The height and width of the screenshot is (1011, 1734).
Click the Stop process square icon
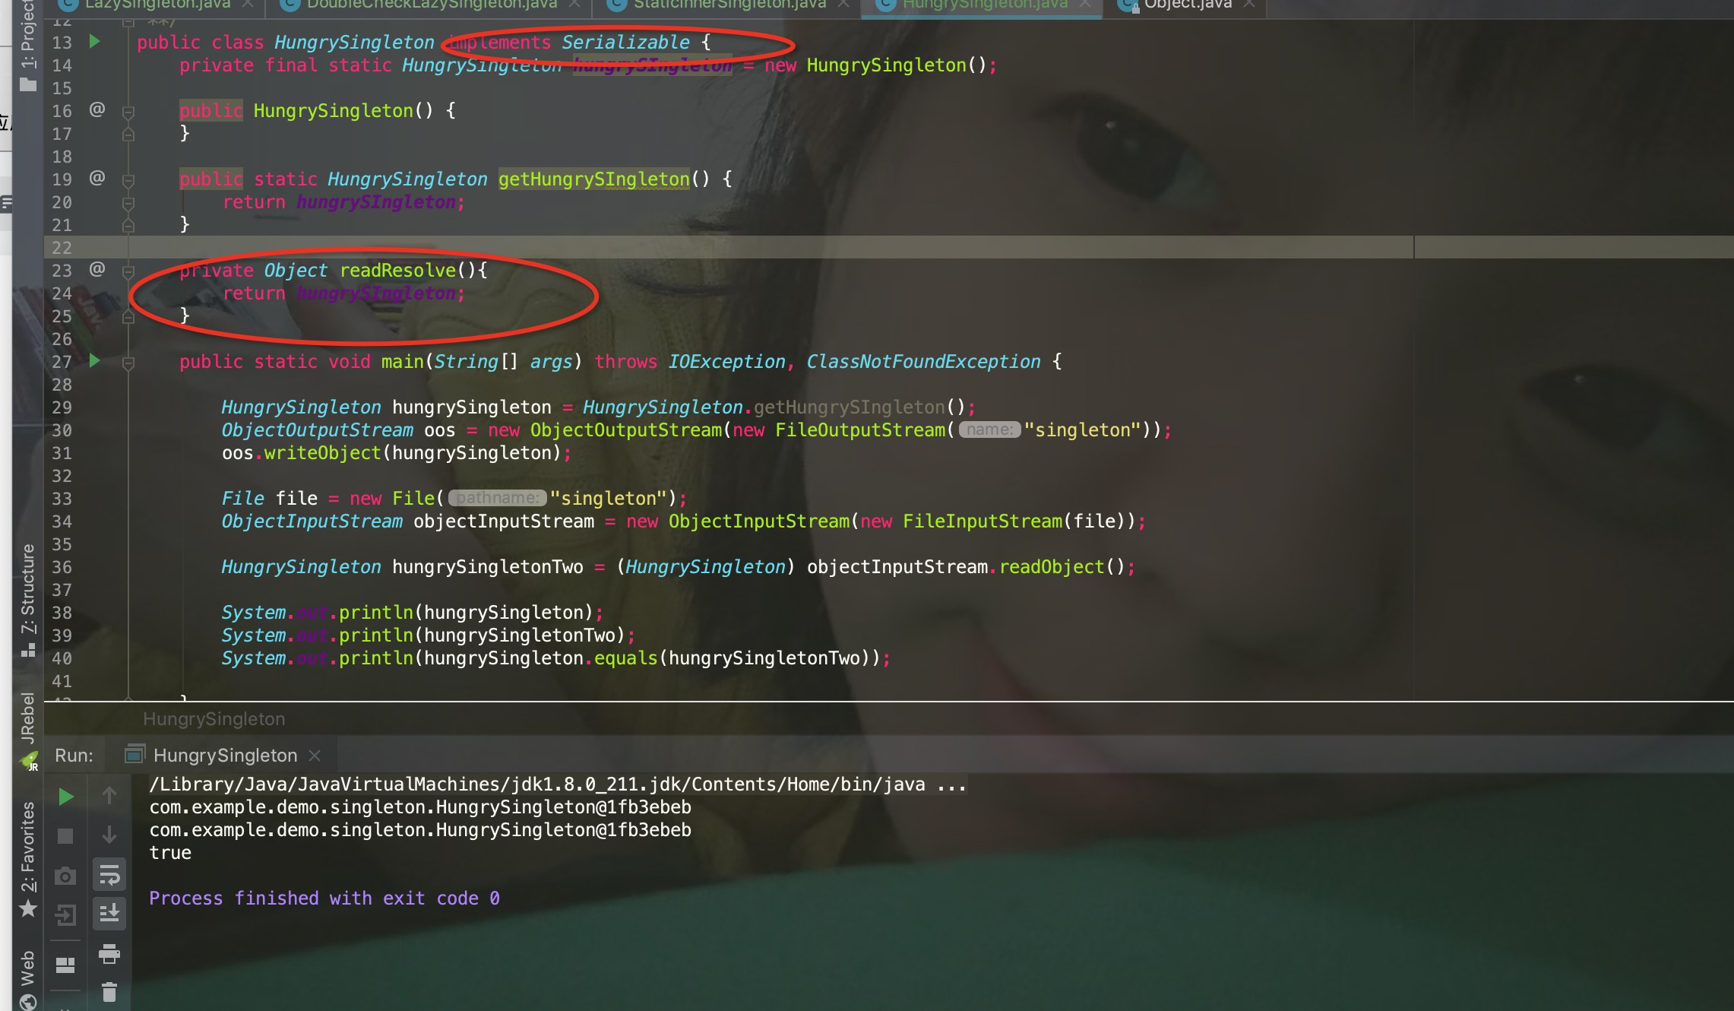click(x=66, y=836)
